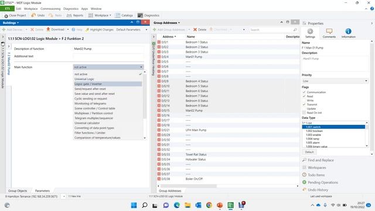
Task: Click the Undo toolbar icon
Action: click(x=33, y=15)
